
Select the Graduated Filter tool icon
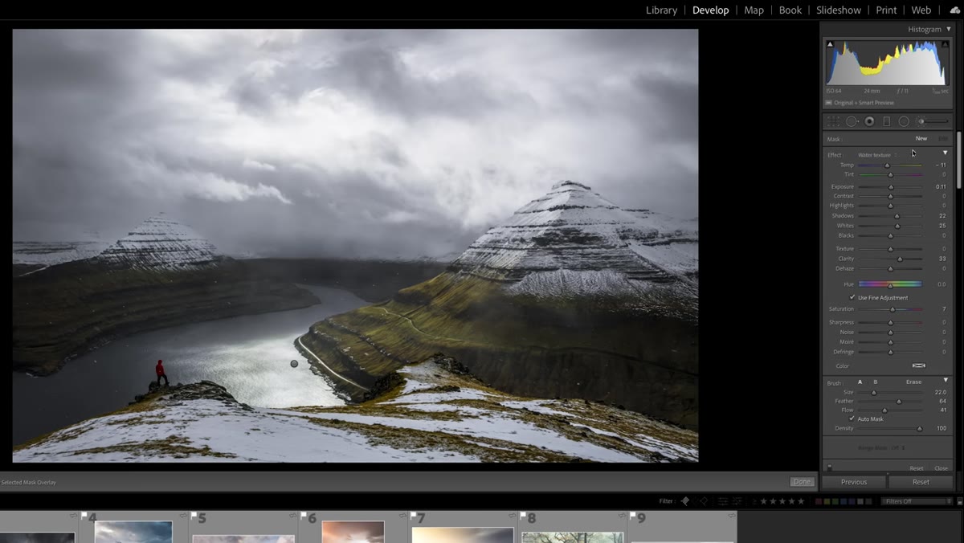pos(887,121)
